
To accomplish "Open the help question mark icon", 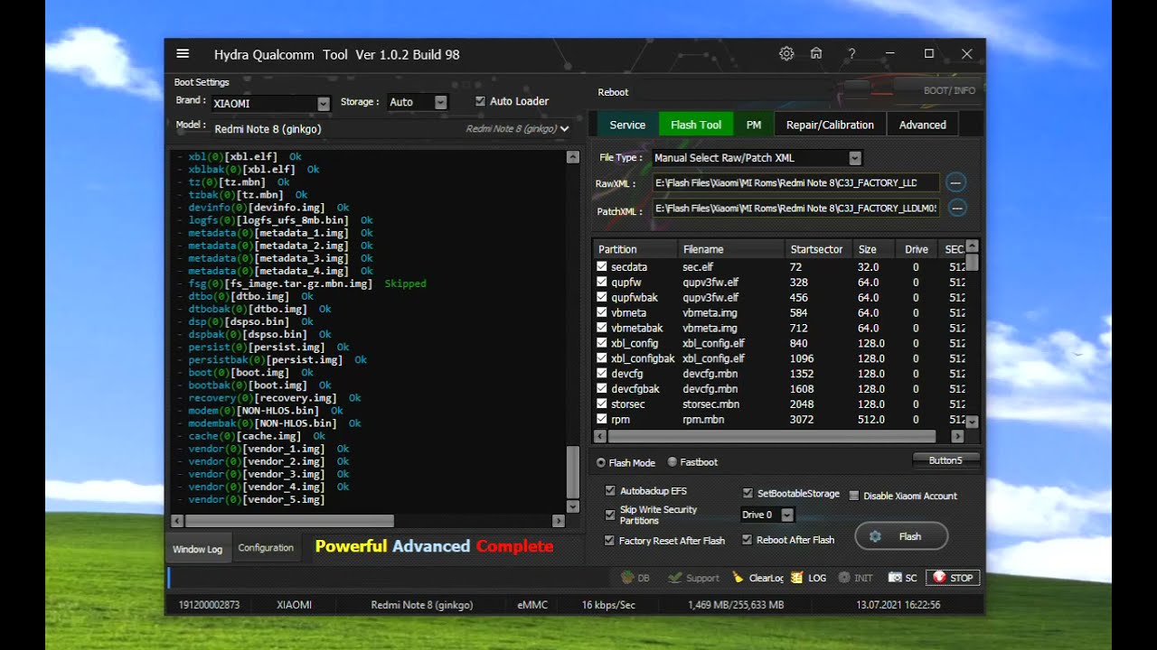I will click(x=851, y=54).
